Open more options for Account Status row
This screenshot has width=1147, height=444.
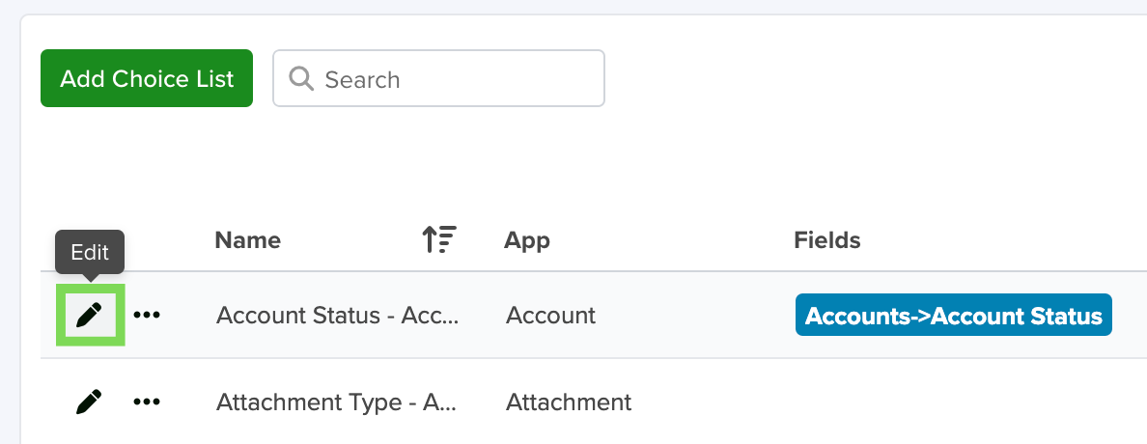147,316
